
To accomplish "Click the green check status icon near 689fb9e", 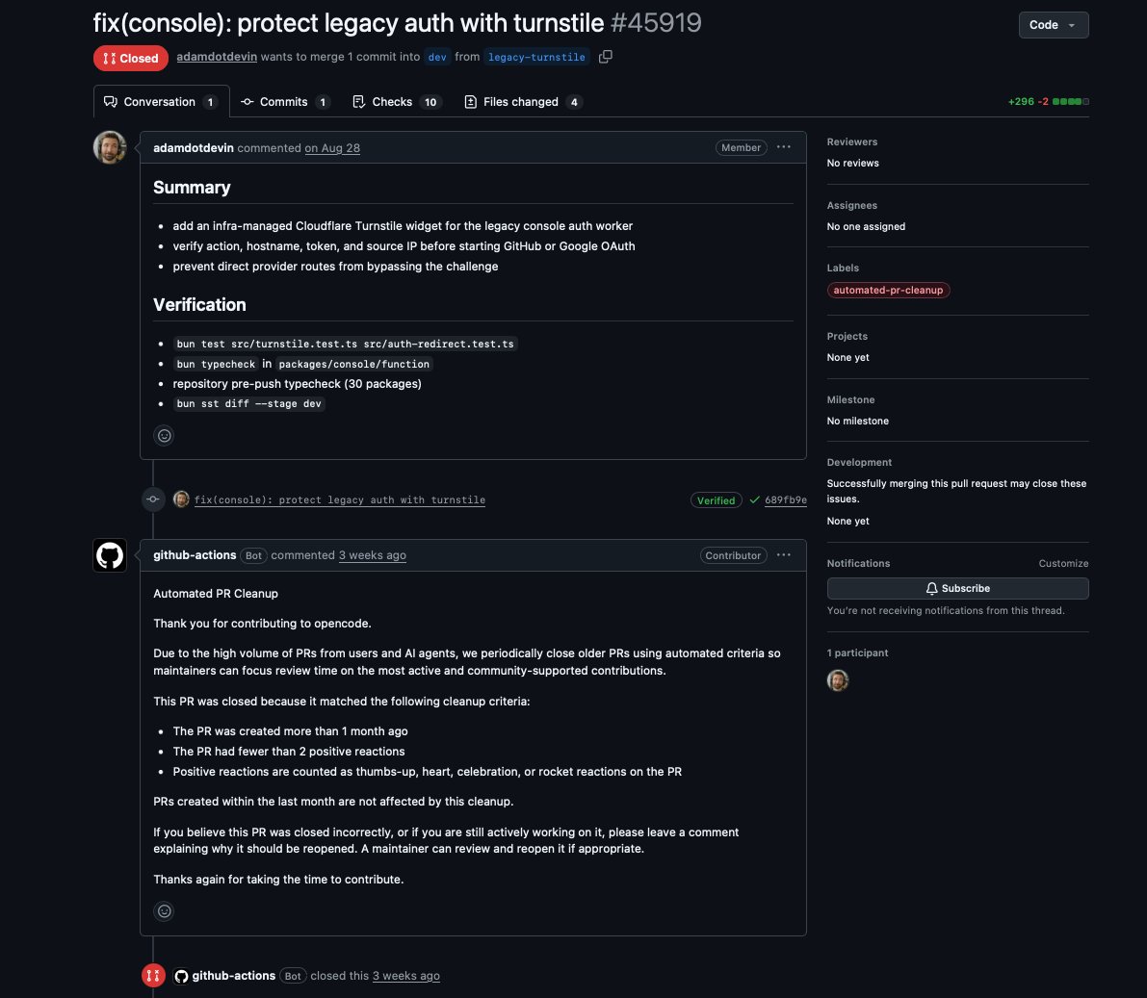I will coord(754,500).
